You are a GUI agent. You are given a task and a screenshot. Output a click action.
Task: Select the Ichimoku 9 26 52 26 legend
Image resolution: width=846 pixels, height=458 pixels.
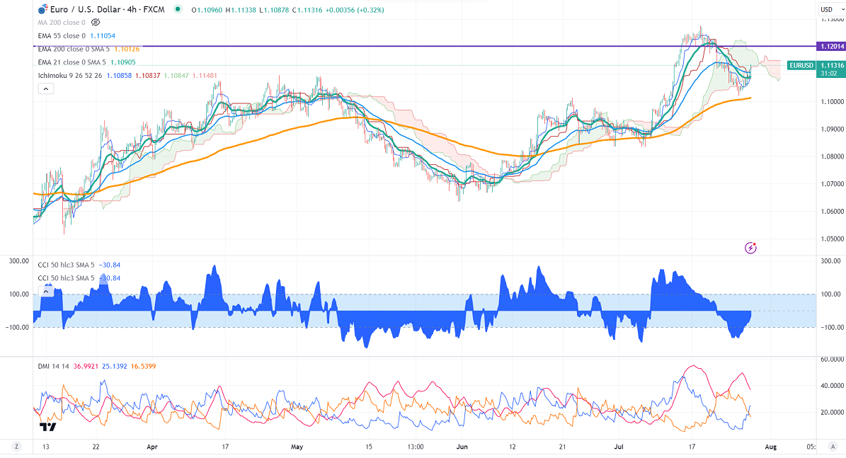[69, 76]
